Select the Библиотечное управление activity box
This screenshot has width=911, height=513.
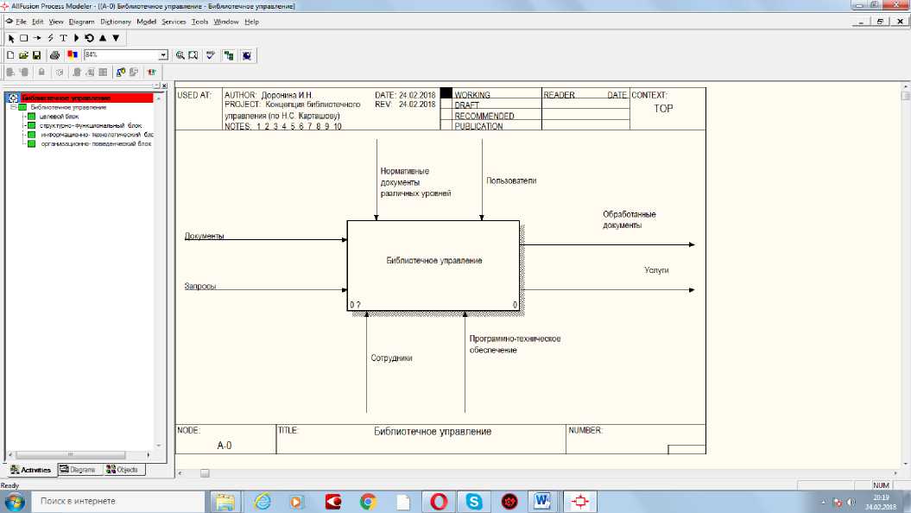[x=433, y=265]
